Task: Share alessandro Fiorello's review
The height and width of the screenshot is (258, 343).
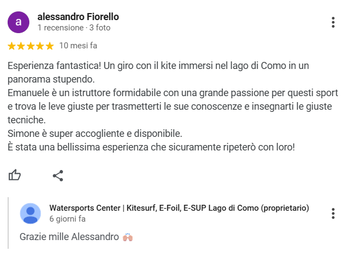Action: coord(58,175)
